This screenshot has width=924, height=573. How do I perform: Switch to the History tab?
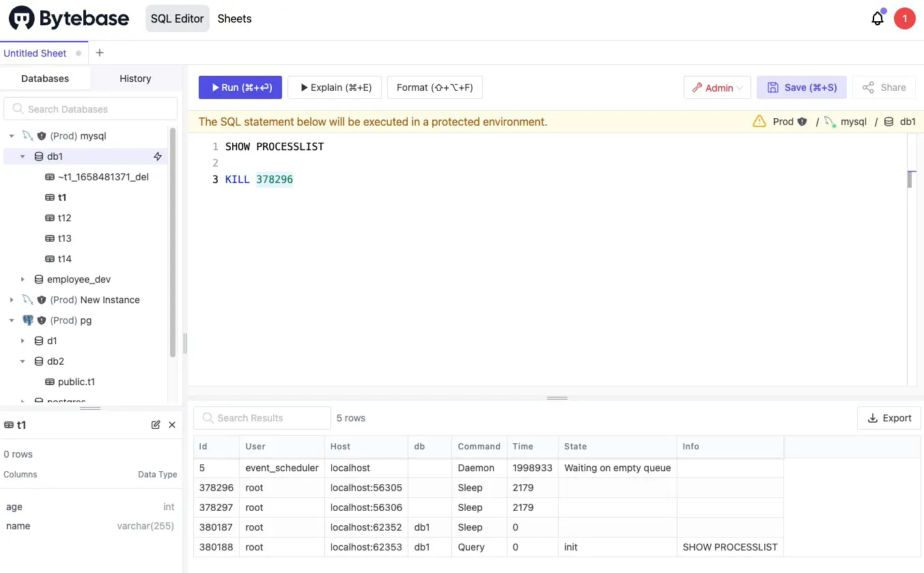click(135, 79)
